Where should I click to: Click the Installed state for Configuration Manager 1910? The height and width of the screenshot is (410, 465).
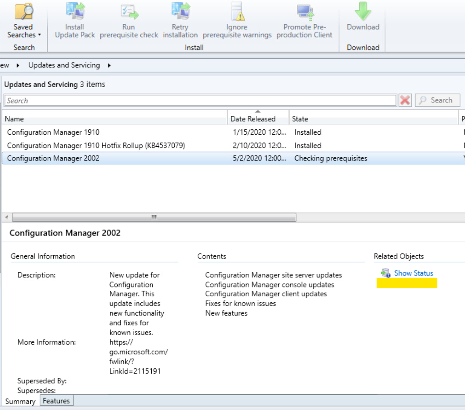point(308,132)
